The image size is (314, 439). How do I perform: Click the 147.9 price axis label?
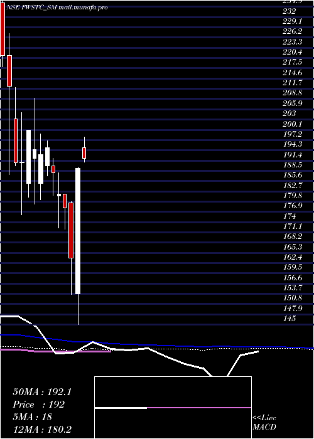(292, 309)
